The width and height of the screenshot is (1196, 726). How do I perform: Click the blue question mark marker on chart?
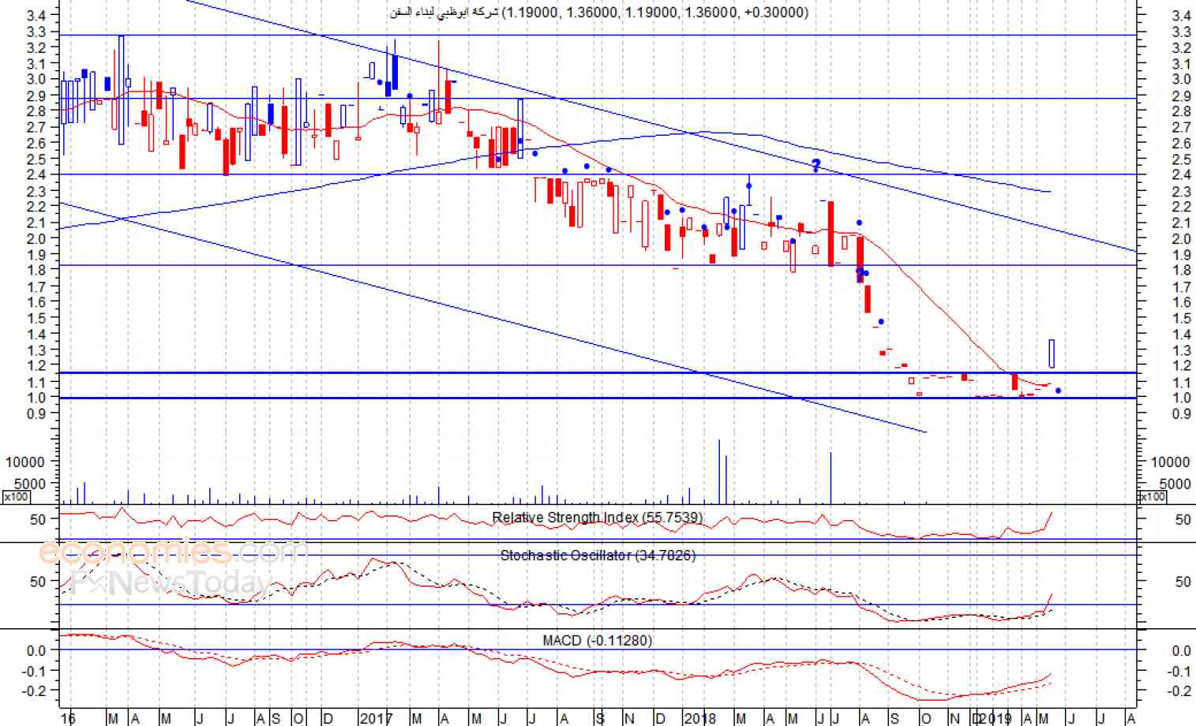(x=816, y=165)
